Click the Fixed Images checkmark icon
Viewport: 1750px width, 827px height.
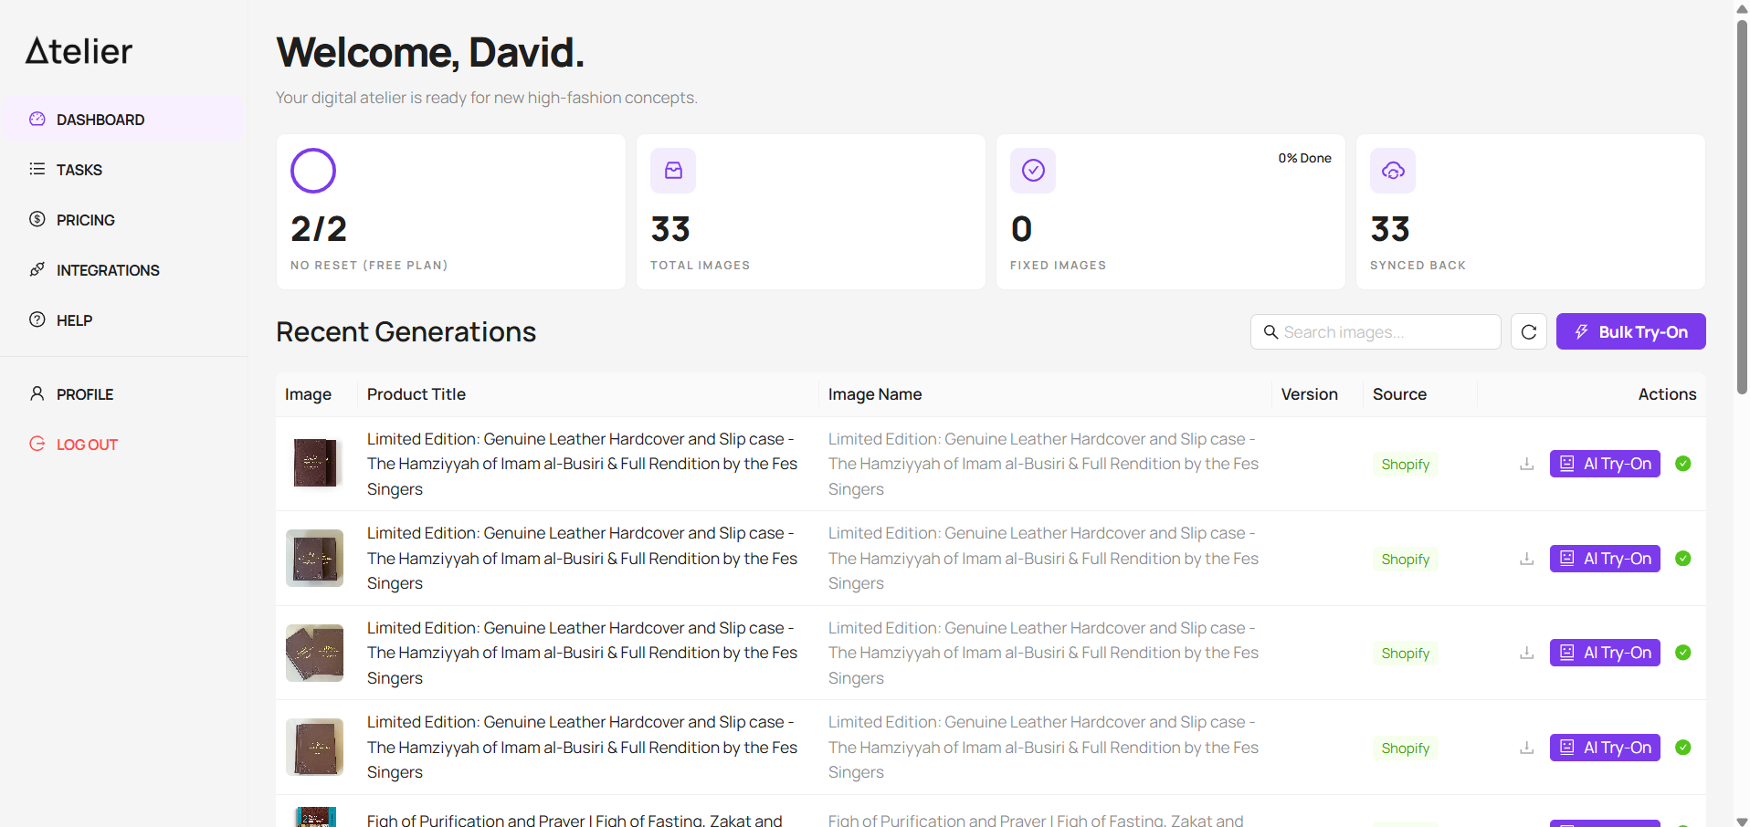1033,171
